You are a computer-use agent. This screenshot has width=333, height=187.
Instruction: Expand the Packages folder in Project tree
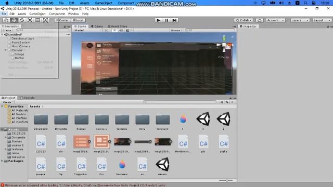click(x=2, y=161)
